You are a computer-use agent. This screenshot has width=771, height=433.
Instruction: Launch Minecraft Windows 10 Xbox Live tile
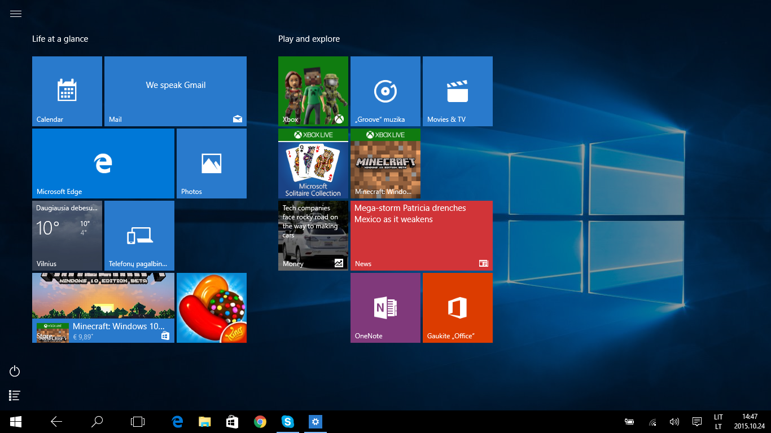(x=385, y=164)
